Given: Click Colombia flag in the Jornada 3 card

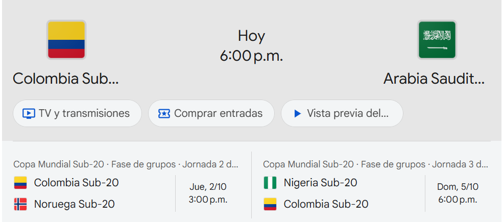Looking at the screenshot, I should point(270,204).
